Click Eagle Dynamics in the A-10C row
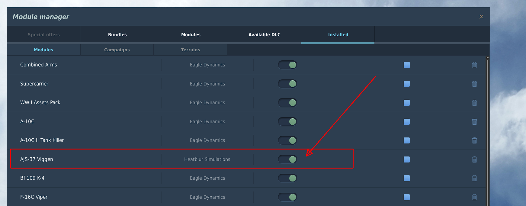 click(207, 122)
